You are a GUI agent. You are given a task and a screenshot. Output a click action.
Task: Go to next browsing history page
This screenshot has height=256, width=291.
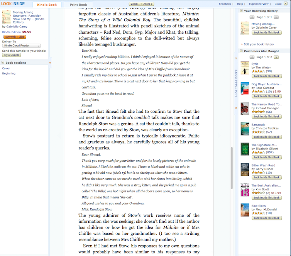276,17
